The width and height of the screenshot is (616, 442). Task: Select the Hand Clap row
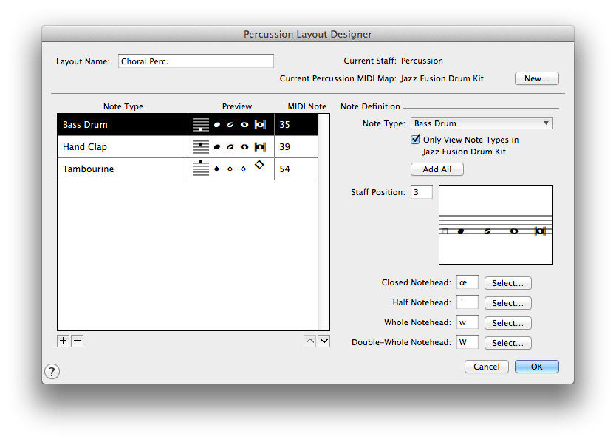122,147
